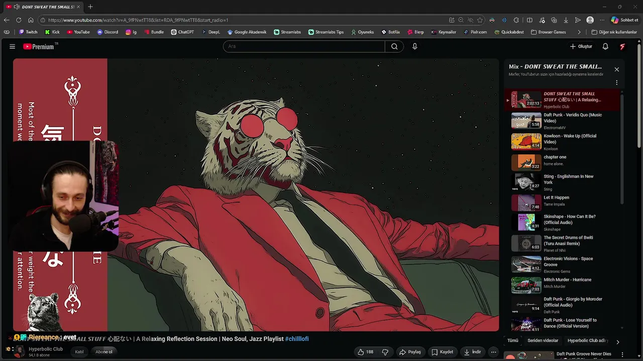
Task: Select the Tümü filter chip
Action: click(x=512, y=340)
